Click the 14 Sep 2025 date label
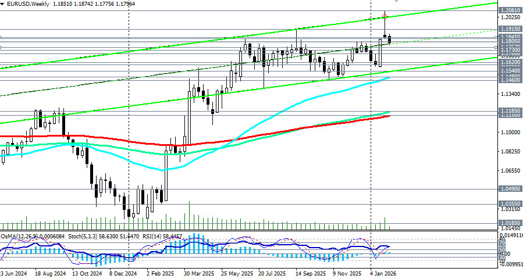This screenshot has height=279, width=523. pyautogui.click(x=309, y=273)
